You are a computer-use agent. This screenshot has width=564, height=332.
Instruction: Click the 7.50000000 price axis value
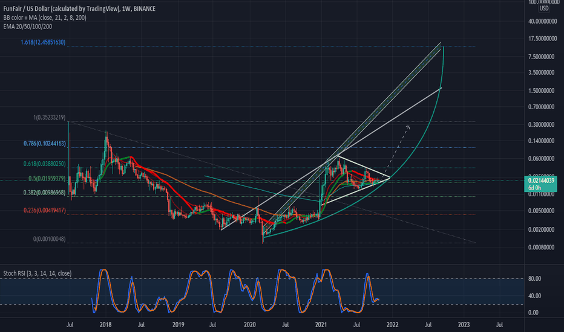click(x=542, y=57)
